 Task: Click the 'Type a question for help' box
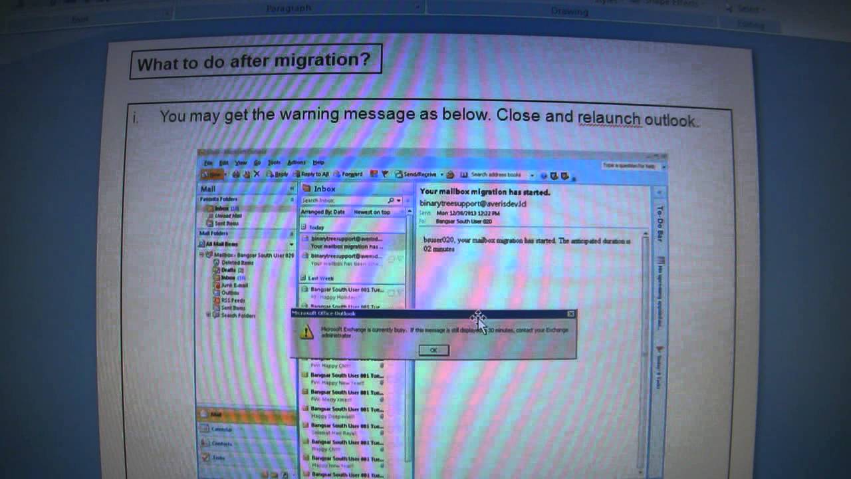tap(629, 165)
